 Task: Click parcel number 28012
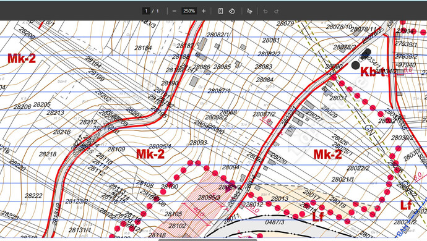pyautogui.click(x=254, y=205)
